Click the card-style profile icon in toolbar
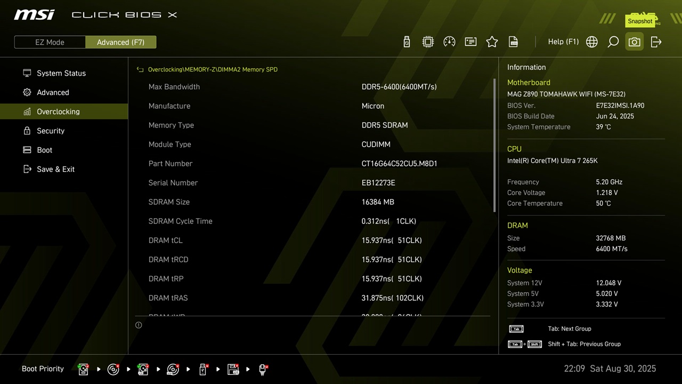 click(x=470, y=42)
